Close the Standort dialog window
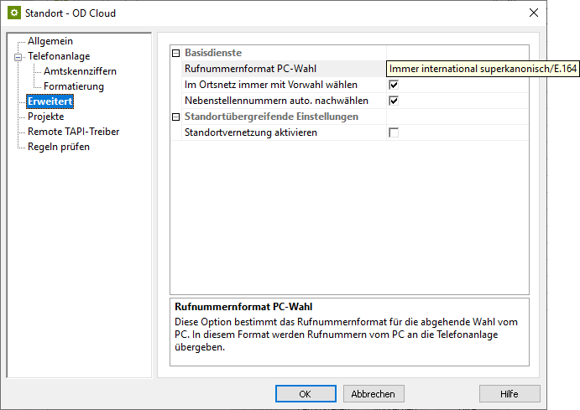 pos(533,13)
